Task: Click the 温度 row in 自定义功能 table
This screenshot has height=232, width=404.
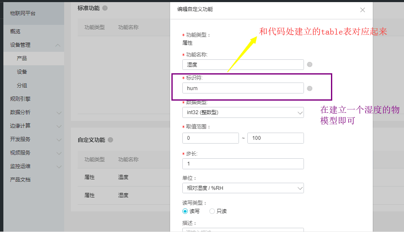Action: [x=124, y=177]
